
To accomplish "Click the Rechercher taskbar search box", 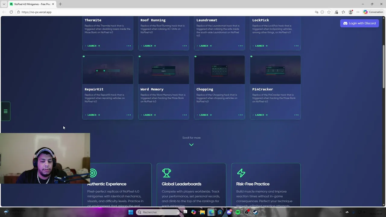I will coord(158,212).
